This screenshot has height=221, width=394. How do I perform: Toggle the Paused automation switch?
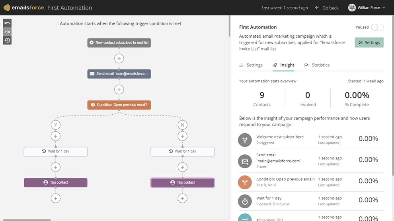pyautogui.click(x=377, y=27)
